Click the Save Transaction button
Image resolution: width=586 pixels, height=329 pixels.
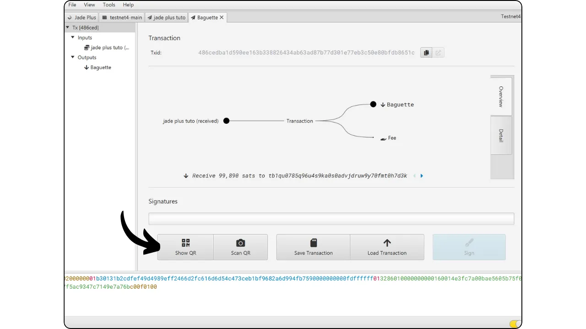[313, 247]
